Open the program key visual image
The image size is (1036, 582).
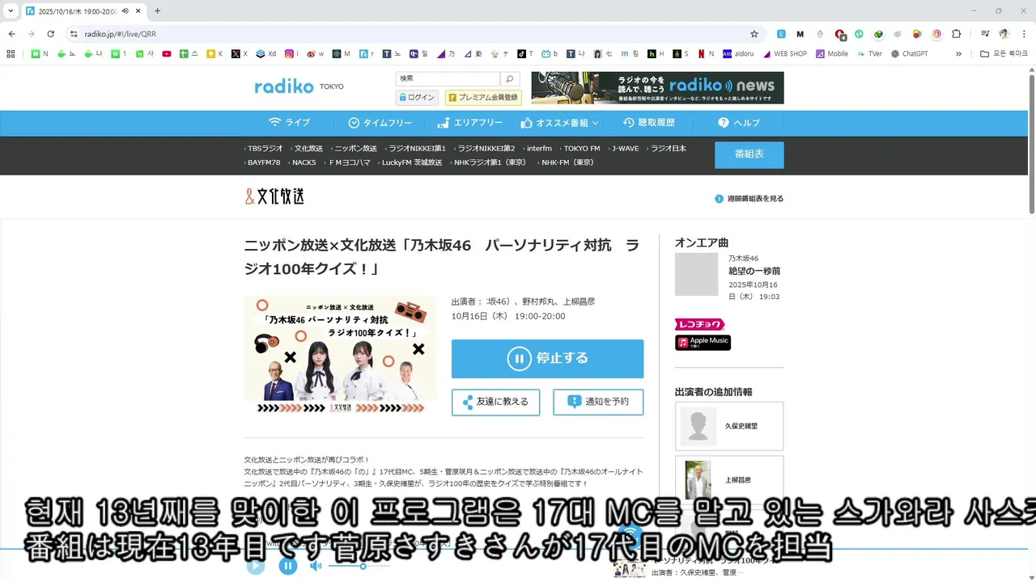340,356
